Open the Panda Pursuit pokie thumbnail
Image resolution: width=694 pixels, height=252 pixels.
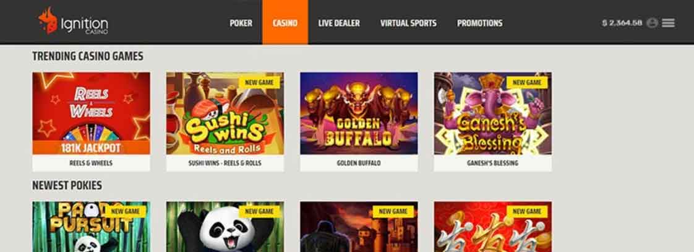[x=91, y=227]
